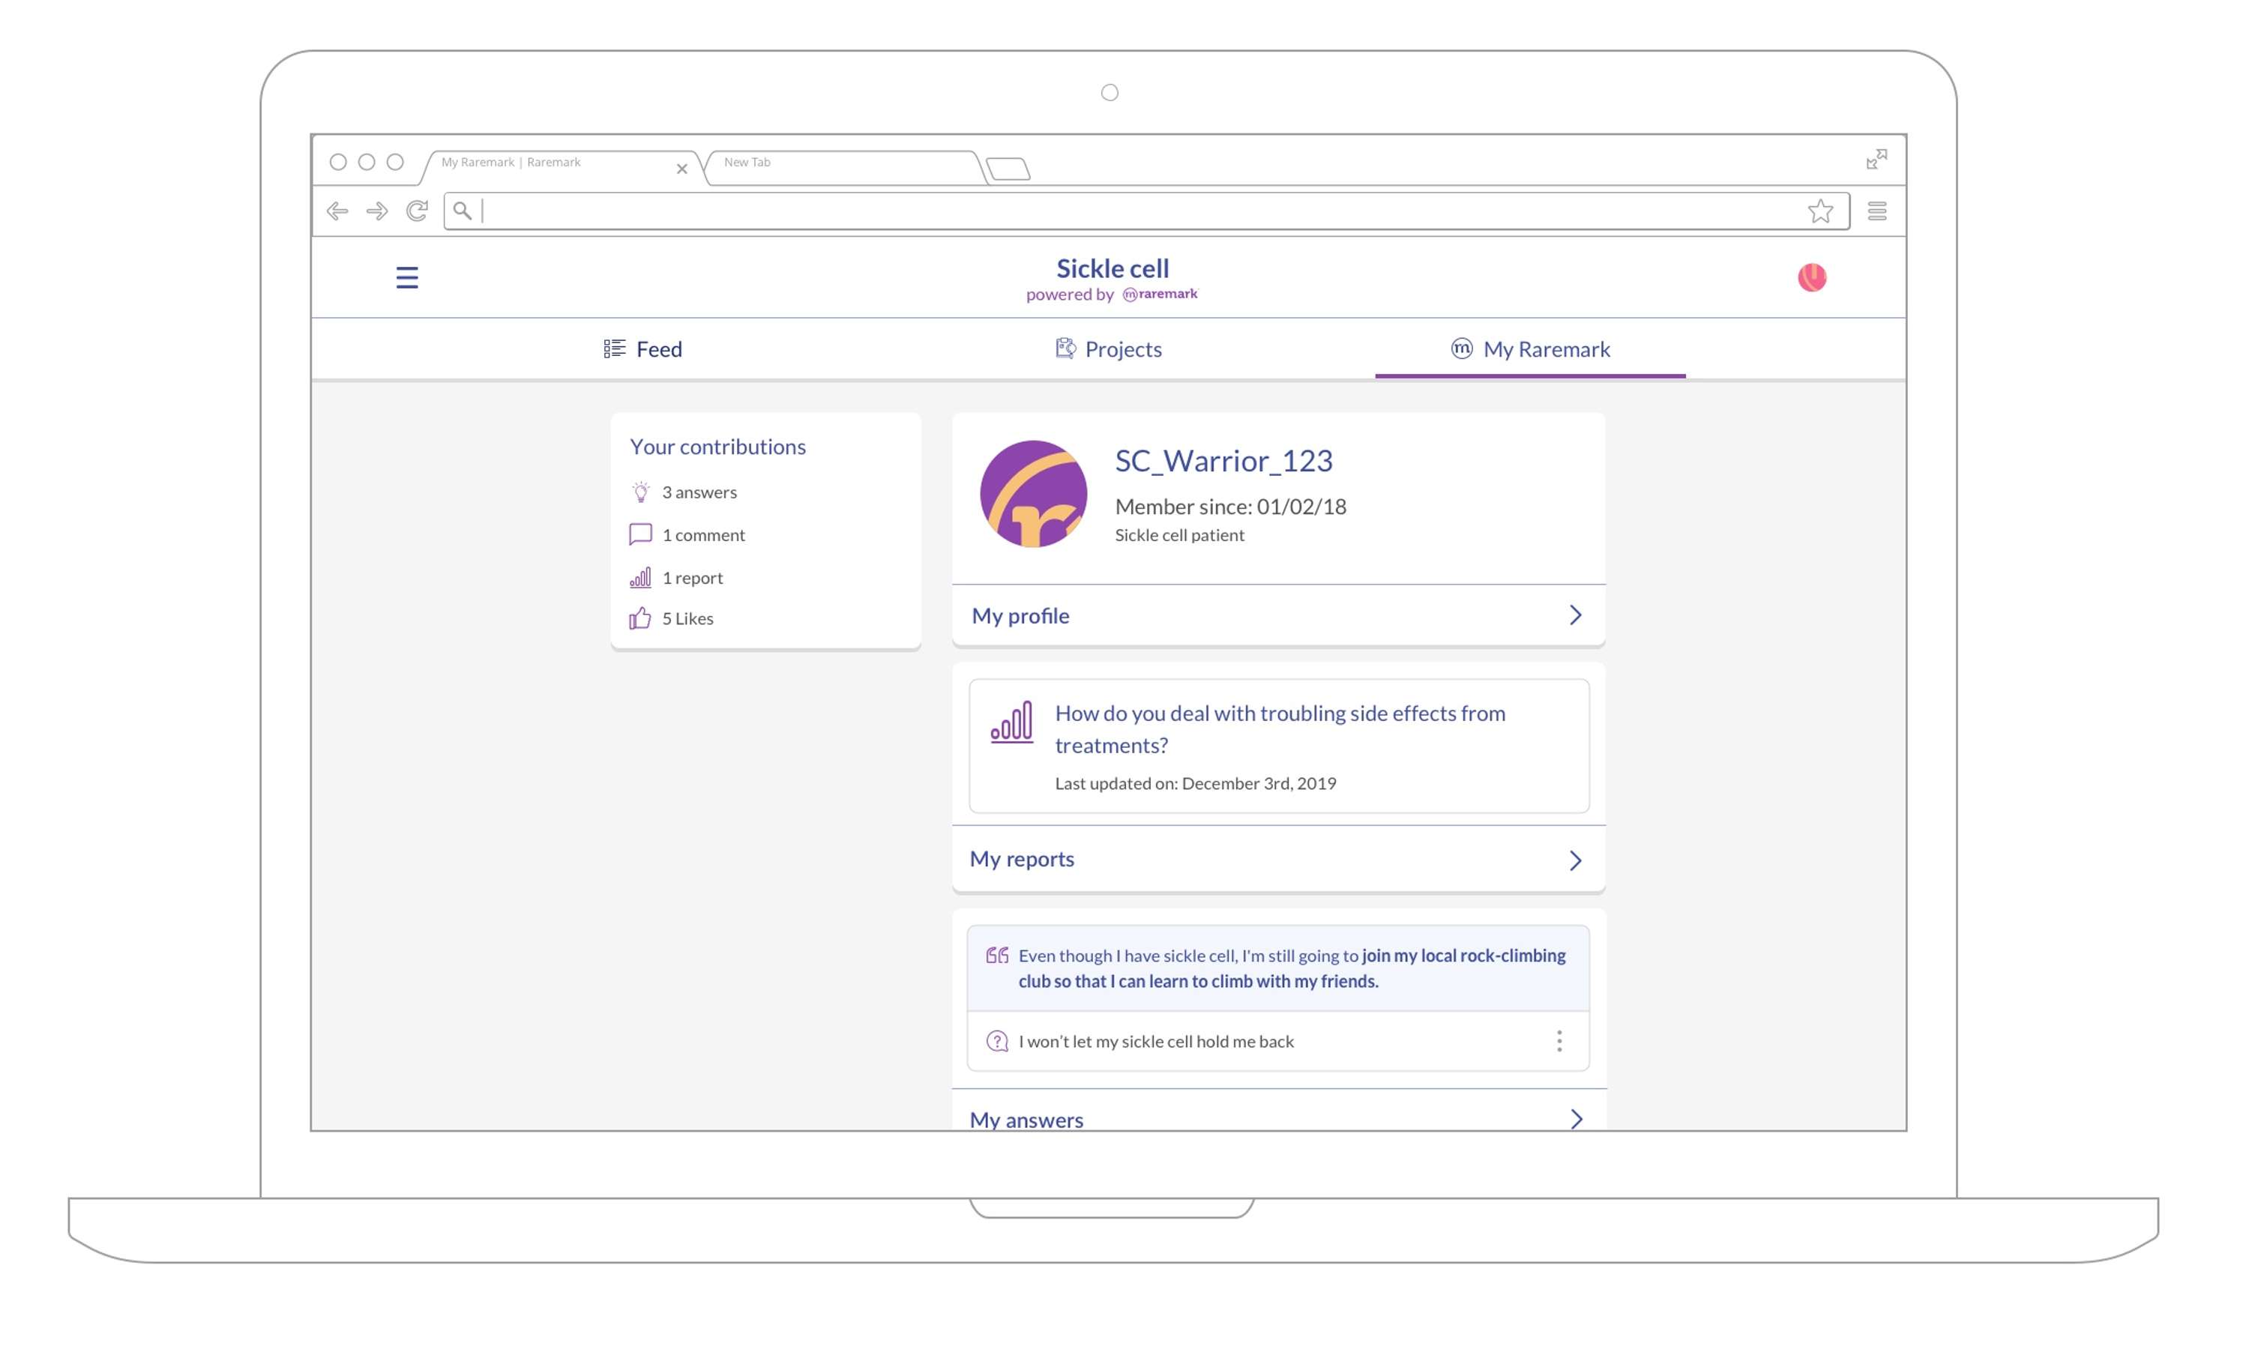Close the My Raremark browser tab

point(681,169)
